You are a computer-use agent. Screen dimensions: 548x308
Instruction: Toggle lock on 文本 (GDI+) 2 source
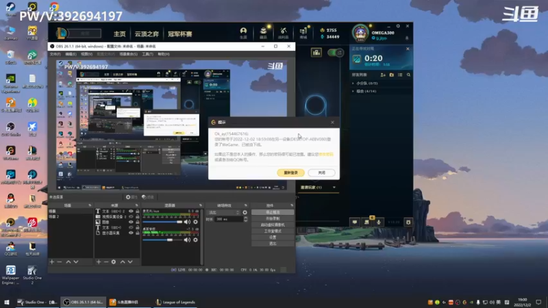click(x=138, y=211)
